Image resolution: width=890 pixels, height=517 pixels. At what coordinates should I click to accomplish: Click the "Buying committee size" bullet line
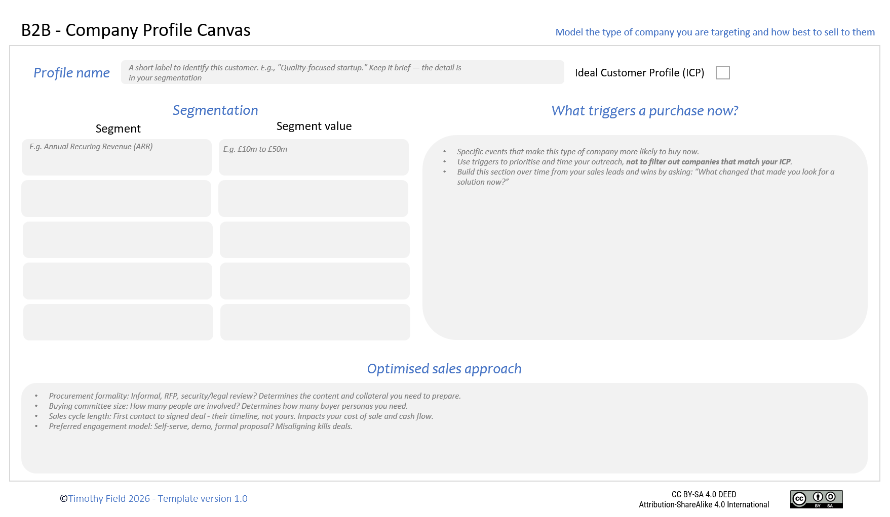[x=228, y=406]
